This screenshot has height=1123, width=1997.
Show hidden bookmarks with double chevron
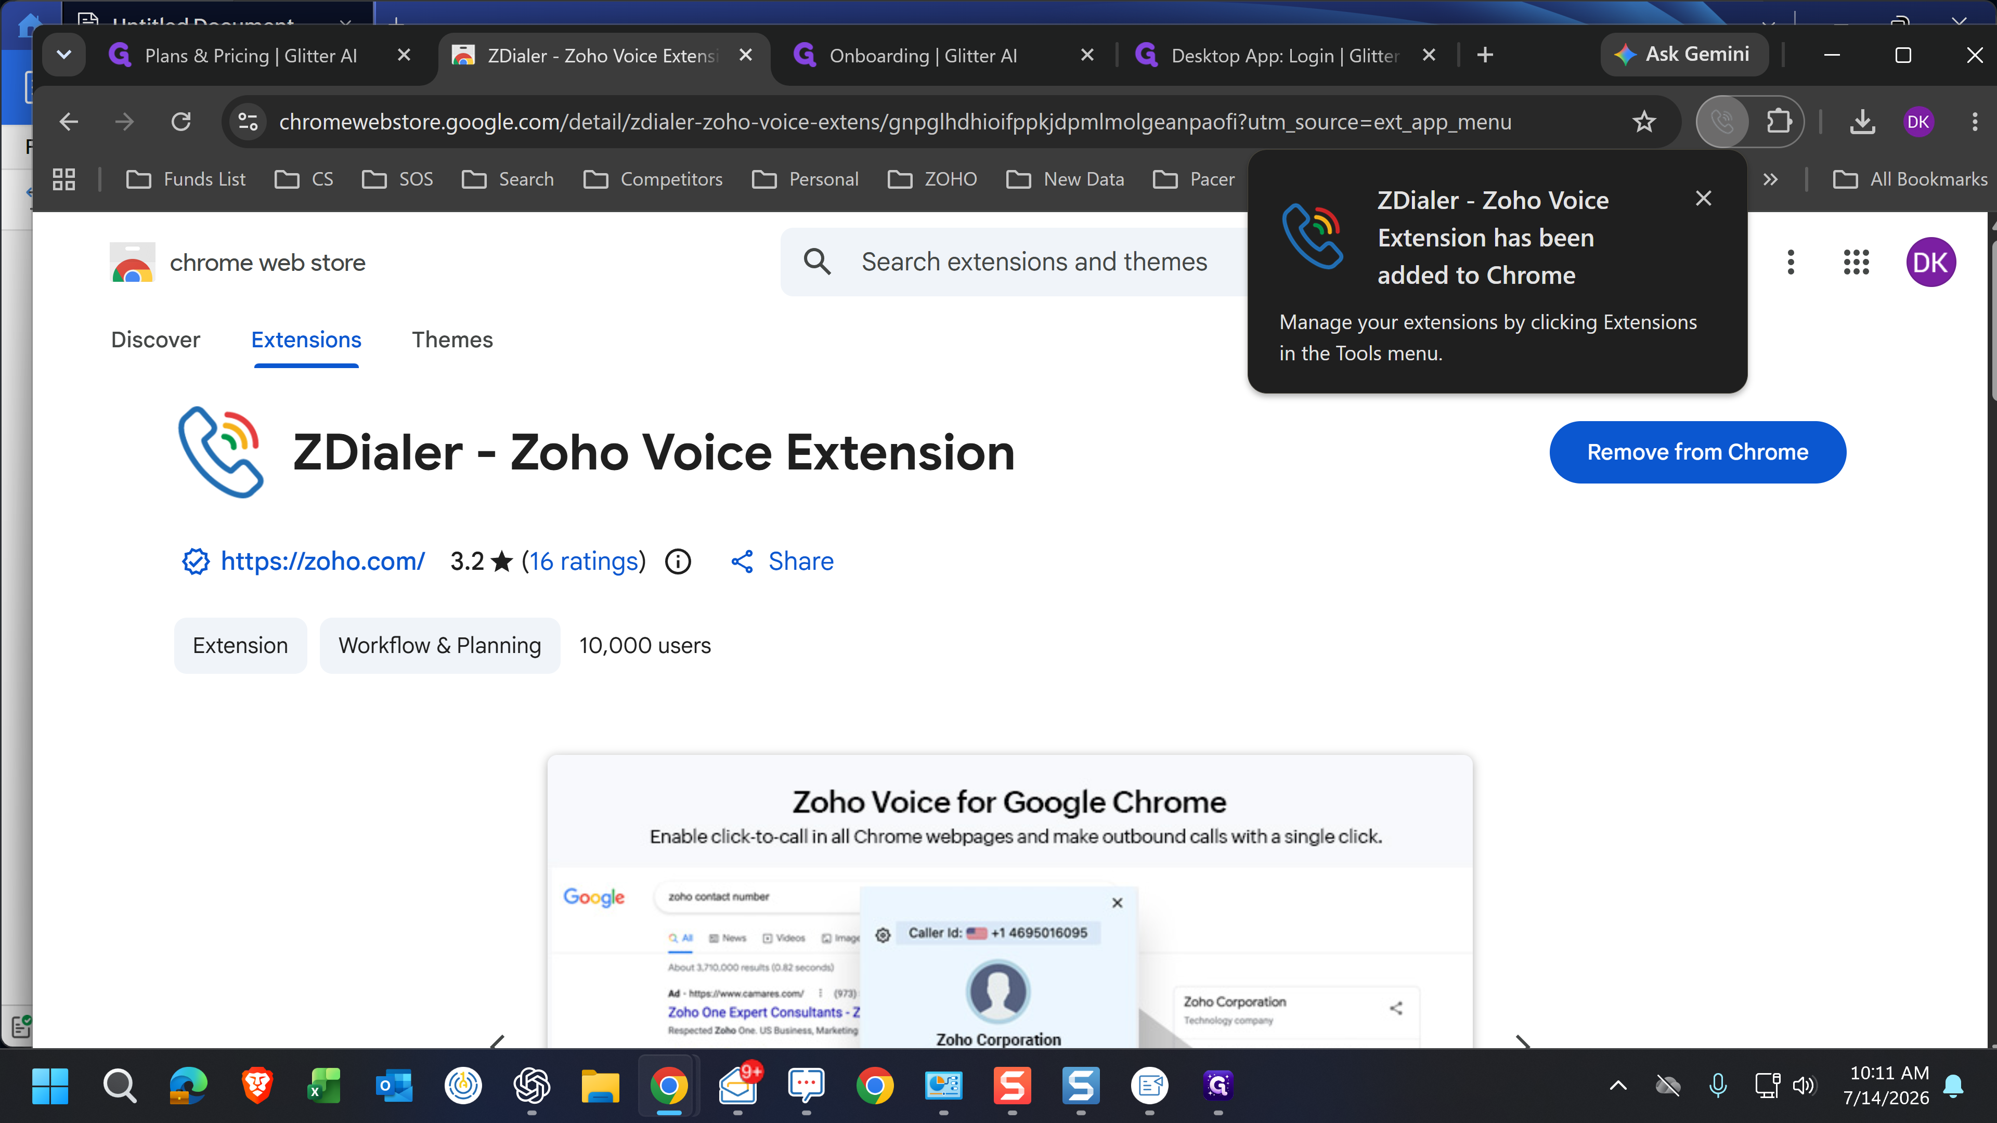1770,180
